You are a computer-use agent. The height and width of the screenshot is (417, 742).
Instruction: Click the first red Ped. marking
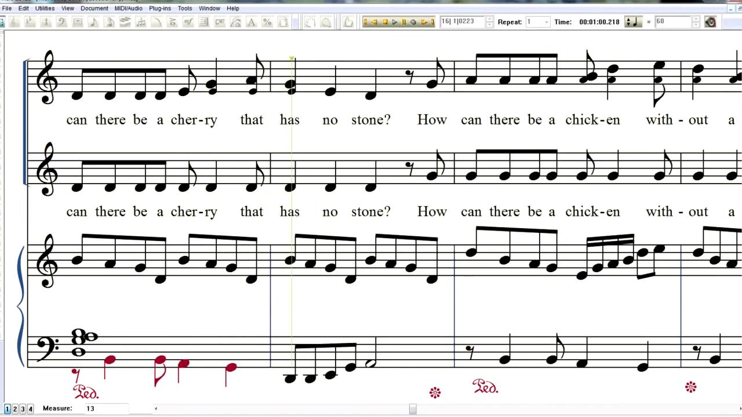pos(85,392)
